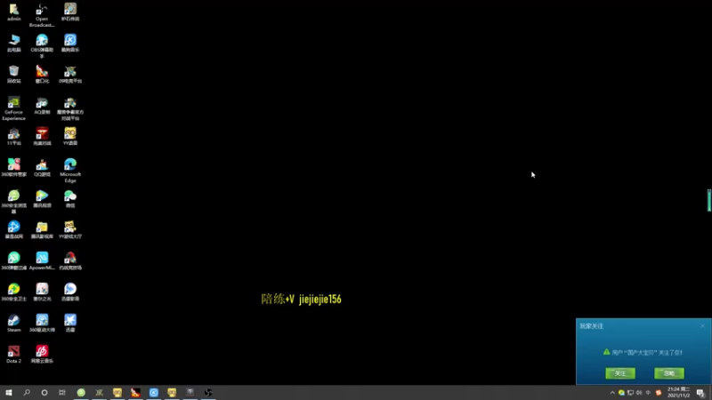Switch to OBS app on taskbar

208,392
